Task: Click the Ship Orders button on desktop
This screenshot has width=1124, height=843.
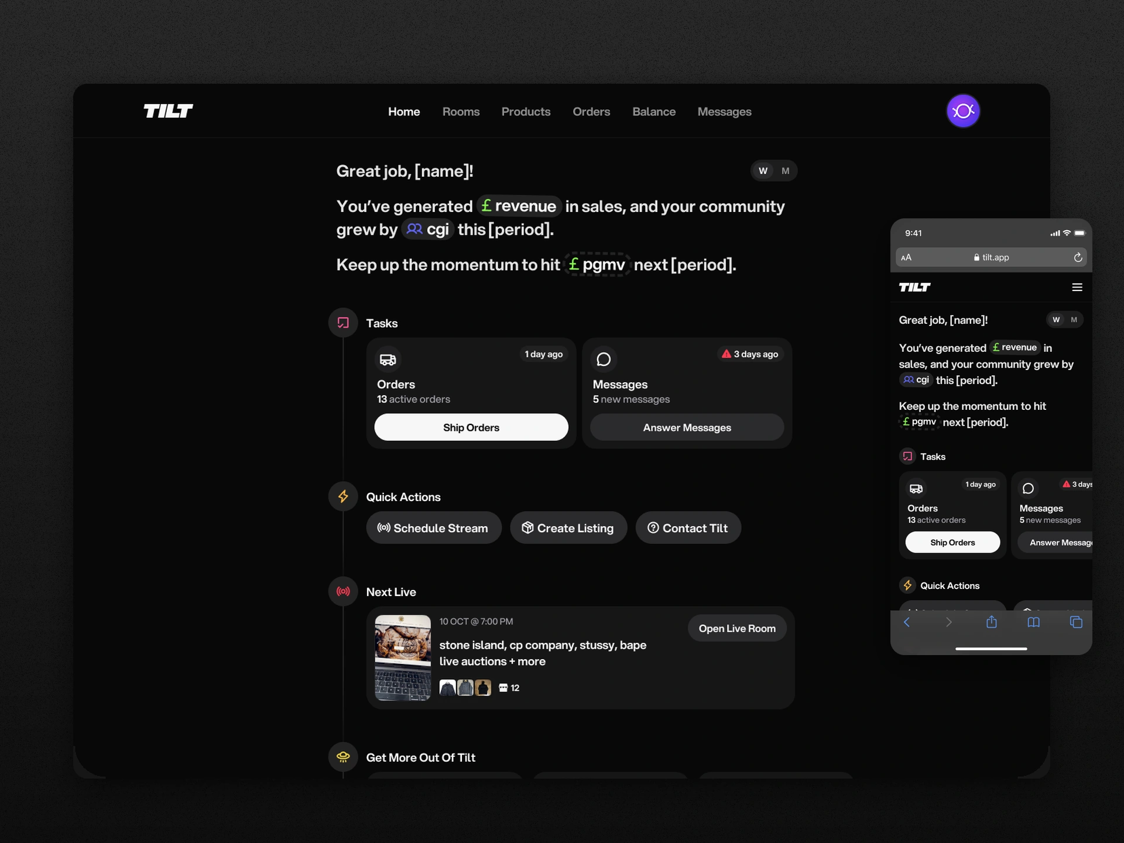Action: point(471,427)
